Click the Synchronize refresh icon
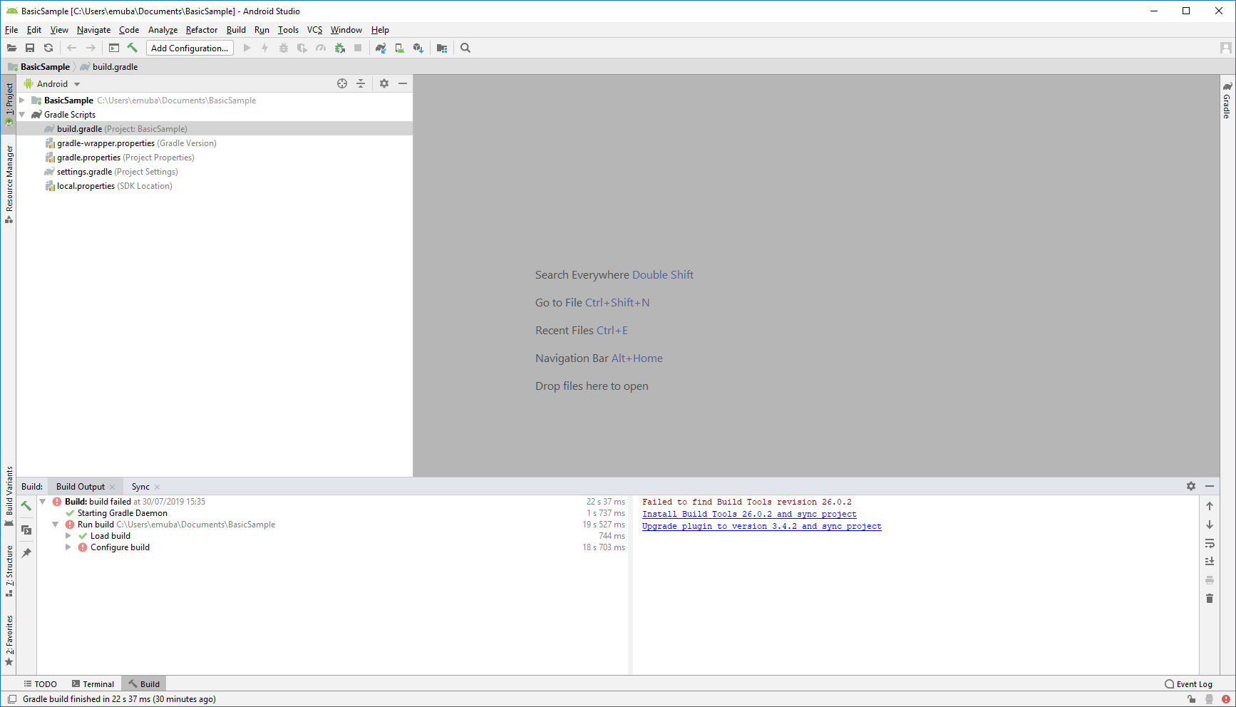 [48, 48]
